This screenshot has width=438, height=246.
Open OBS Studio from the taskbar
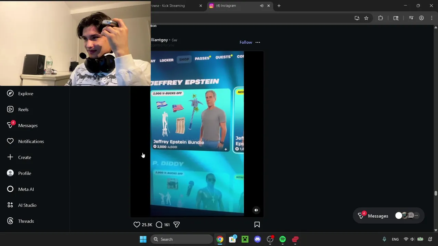[270, 239]
